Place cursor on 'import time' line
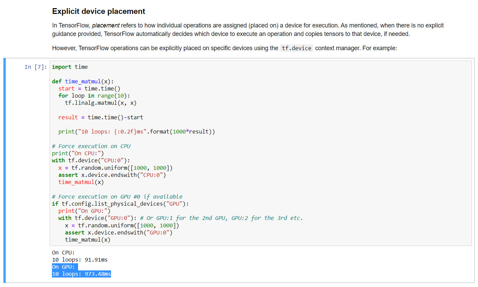This screenshot has width=478, height=287. coord(70,67)
